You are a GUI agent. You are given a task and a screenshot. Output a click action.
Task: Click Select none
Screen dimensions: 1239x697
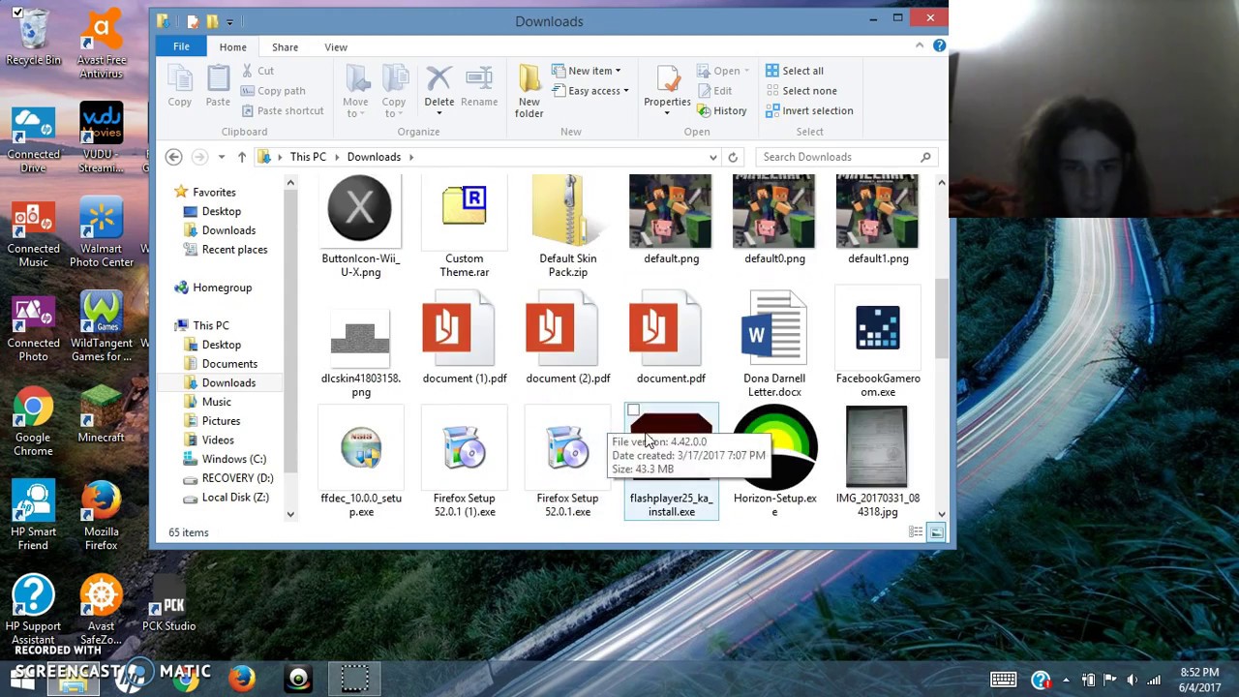point(801,91)
